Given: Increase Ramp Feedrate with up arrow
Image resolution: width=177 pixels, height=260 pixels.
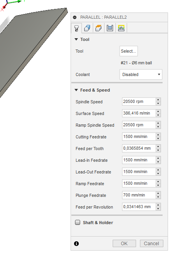Looking at the screenshot, I should (x=158, y=182).
